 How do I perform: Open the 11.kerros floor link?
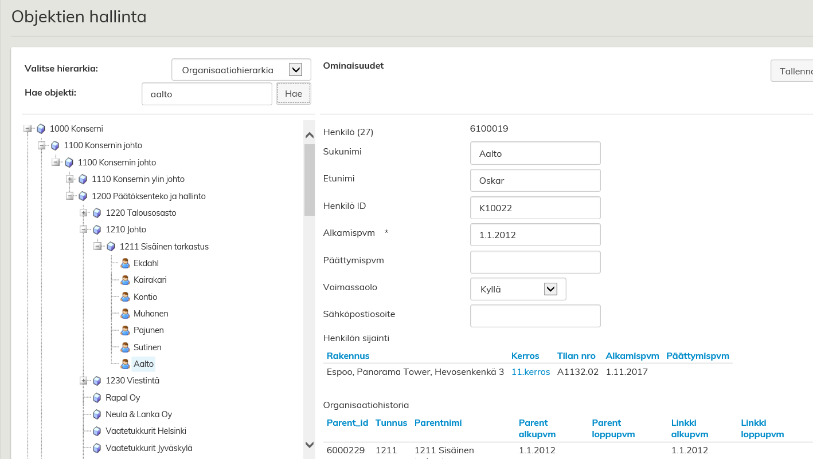[530, 372]
